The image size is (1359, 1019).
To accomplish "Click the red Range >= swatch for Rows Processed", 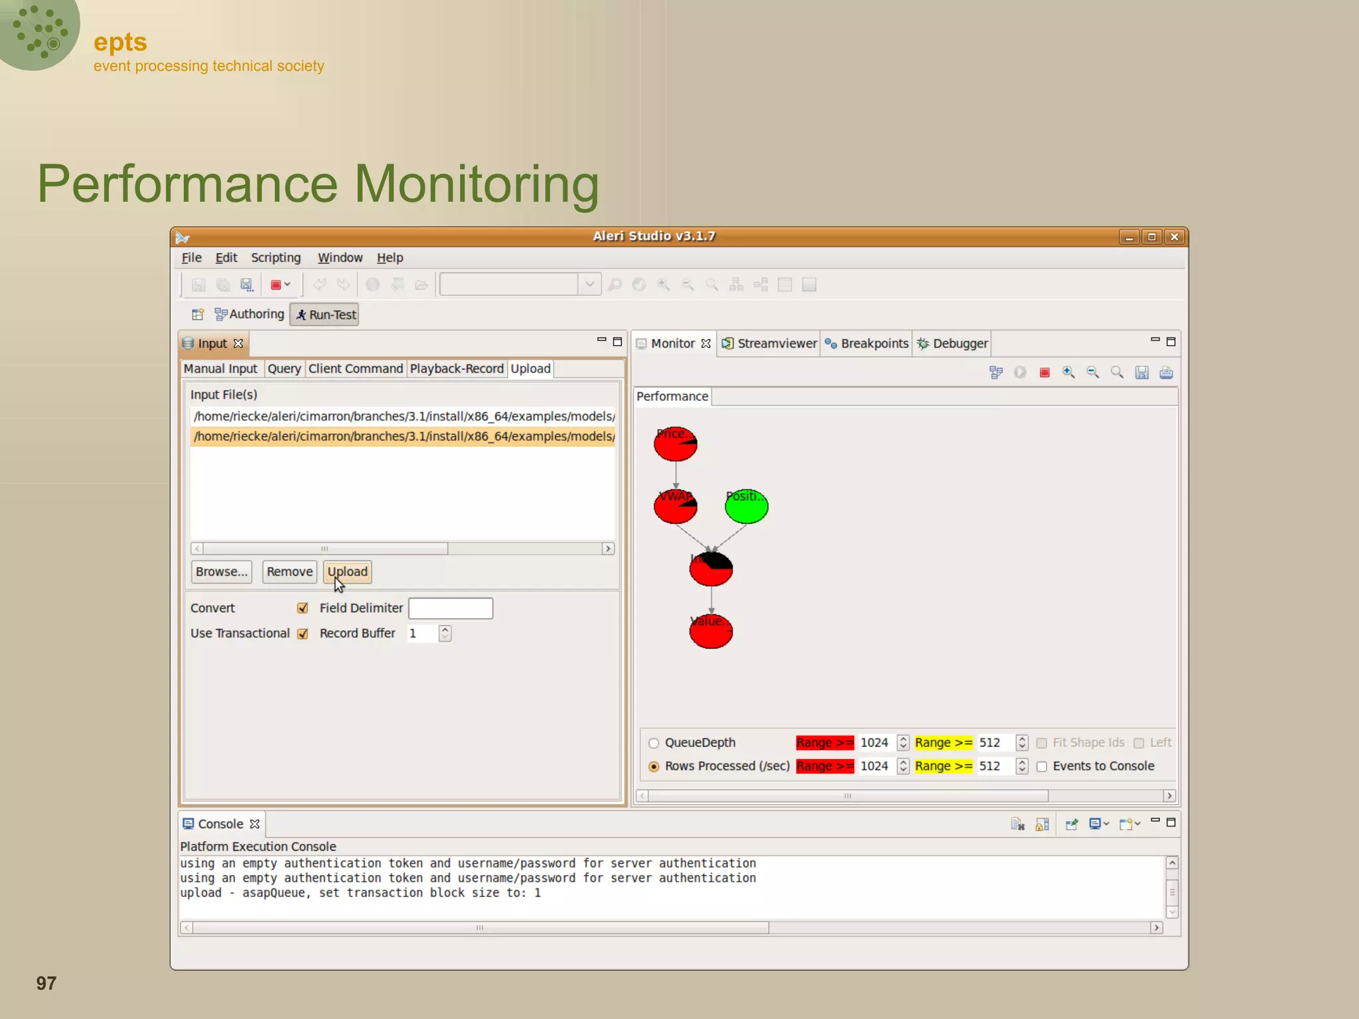I will 825,766.
